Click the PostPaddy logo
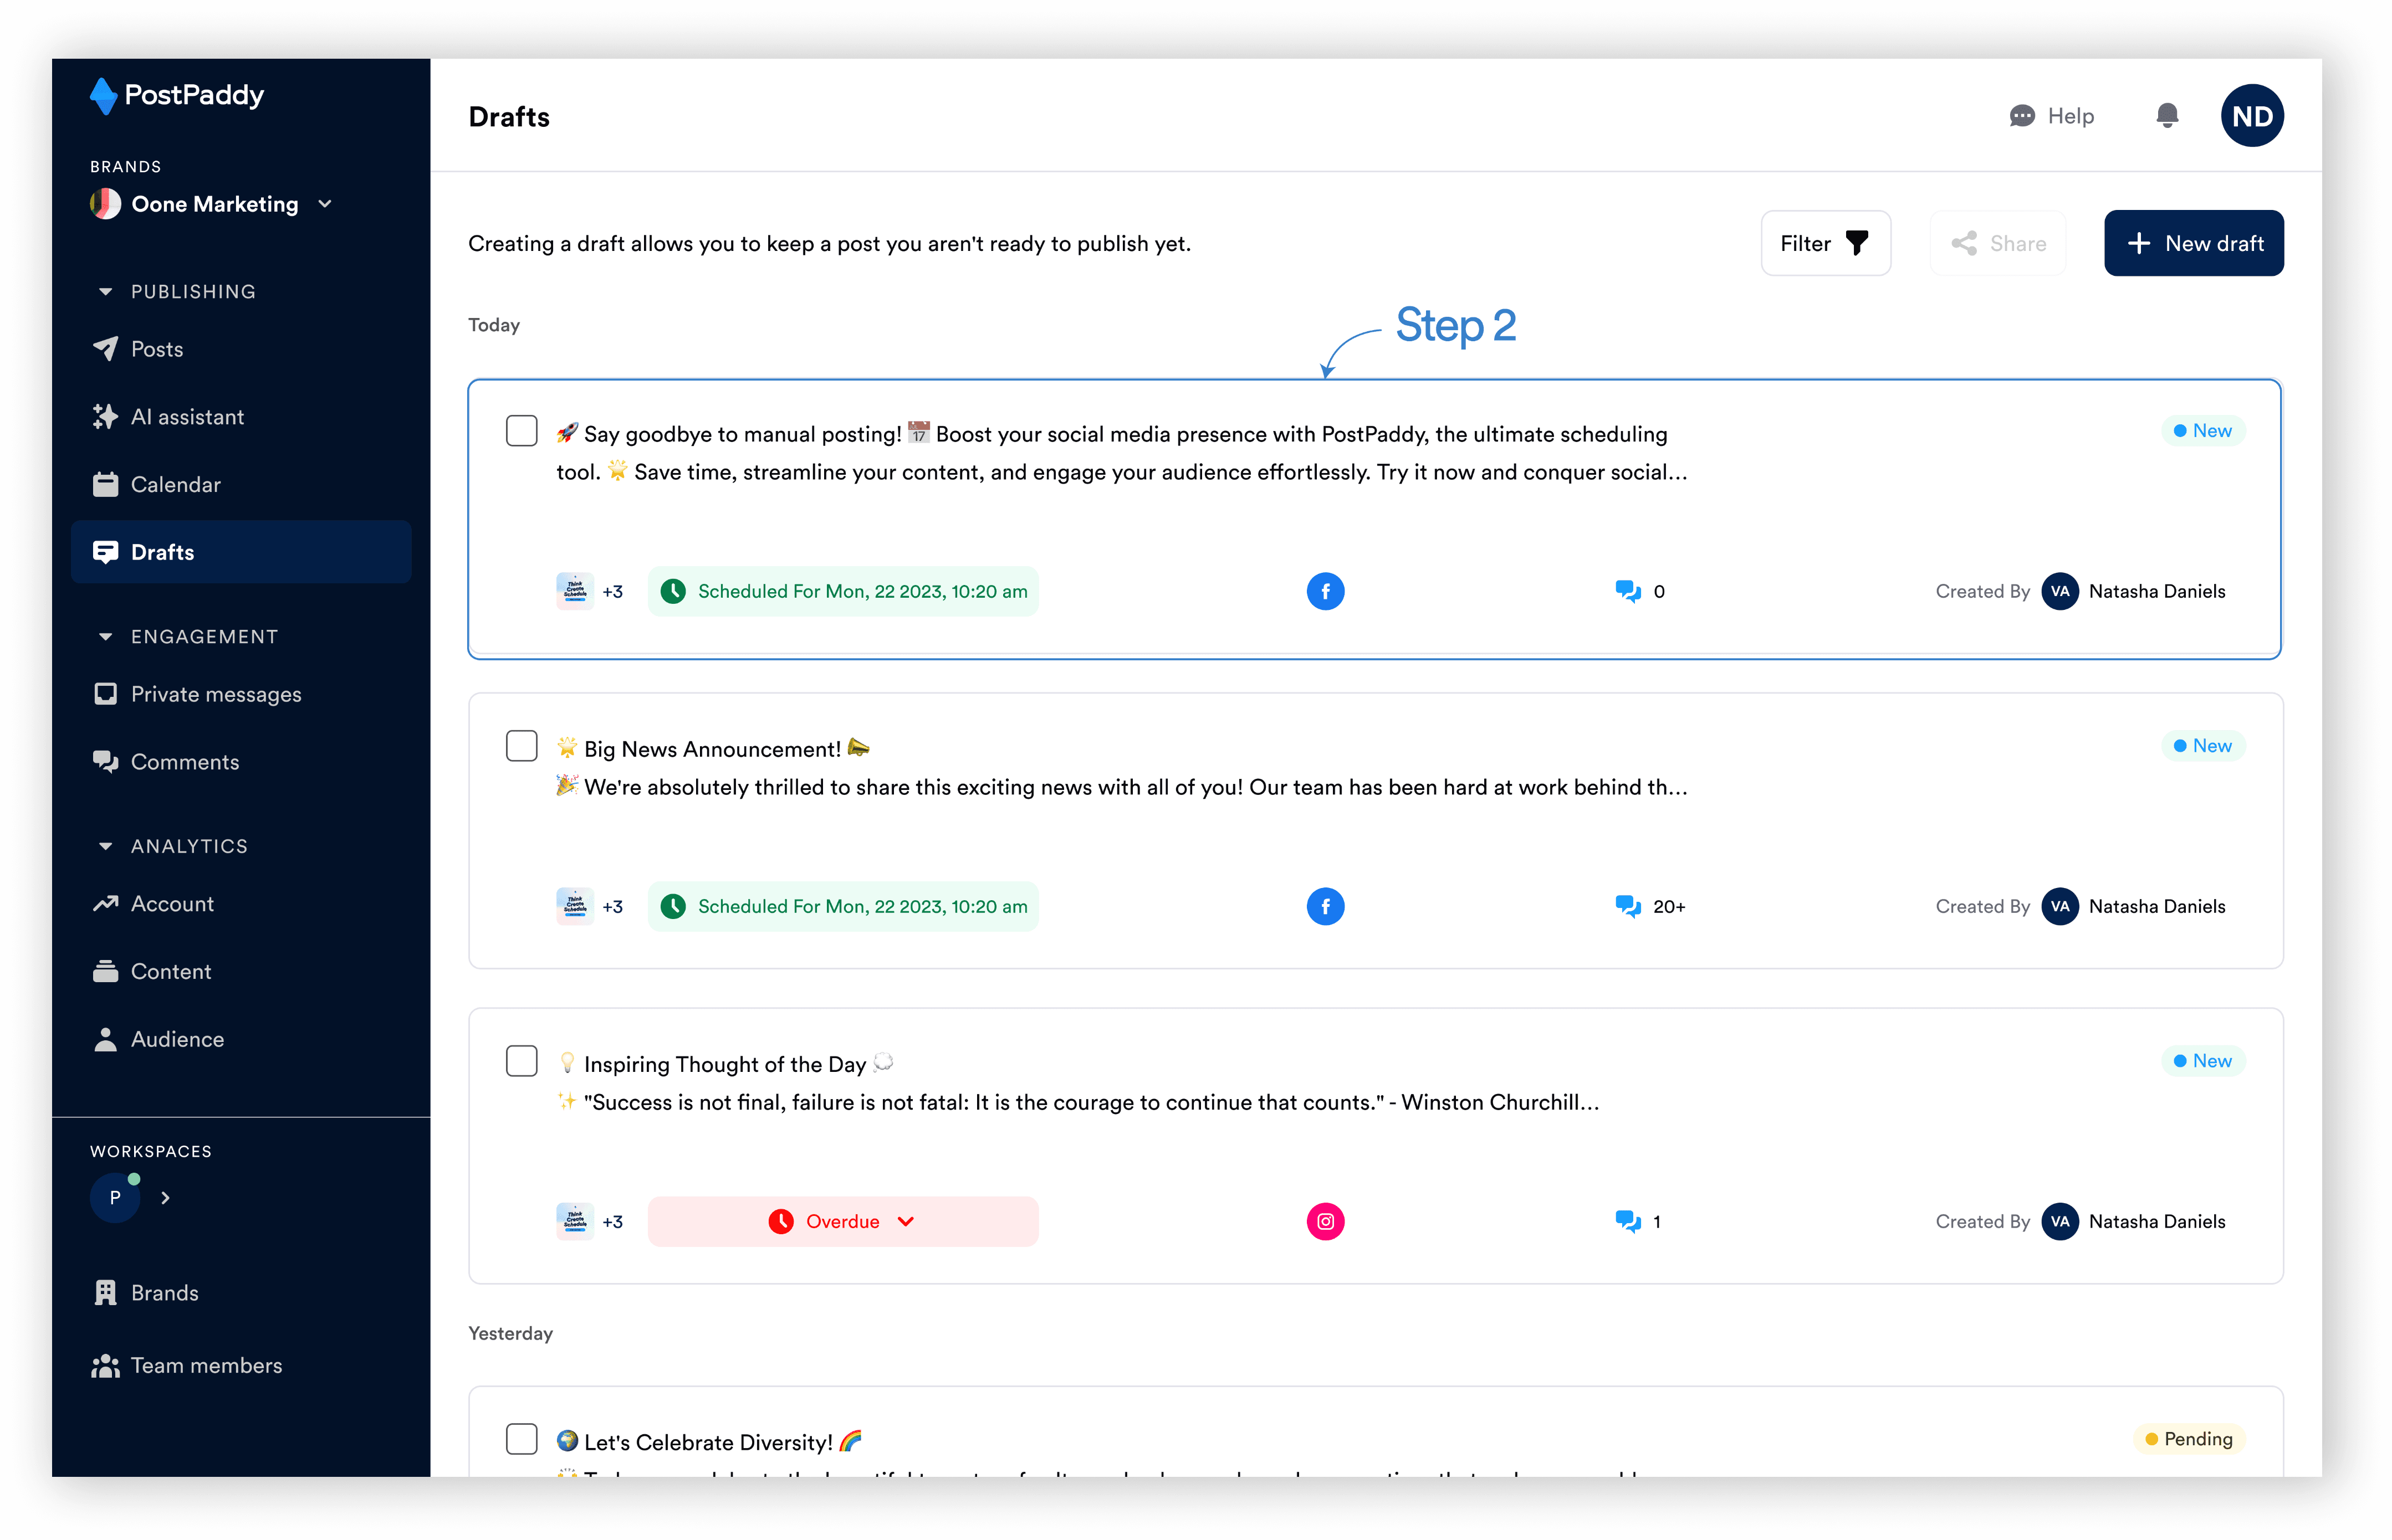 tap(177, 96)
